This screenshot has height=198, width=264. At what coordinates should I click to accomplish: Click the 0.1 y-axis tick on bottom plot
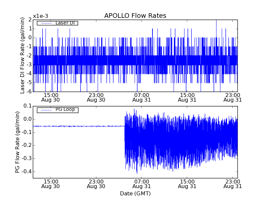point(28,106)
